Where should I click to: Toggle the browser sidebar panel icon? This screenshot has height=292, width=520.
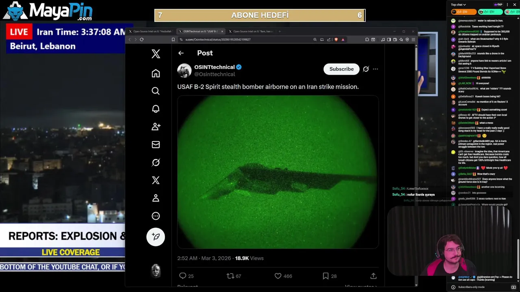point(389,39)
